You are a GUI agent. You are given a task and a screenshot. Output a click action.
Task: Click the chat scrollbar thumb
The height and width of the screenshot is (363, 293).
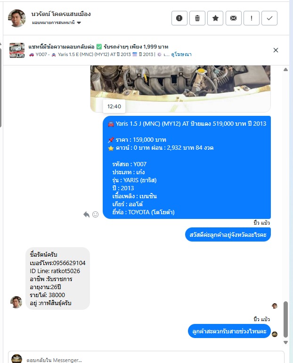point(286,320)
